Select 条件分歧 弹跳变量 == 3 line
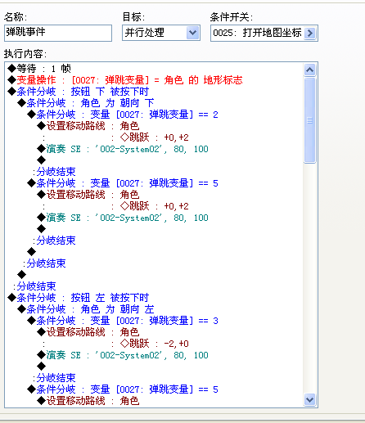The height and width of the screenshot is (423, 365). (123, 321)
